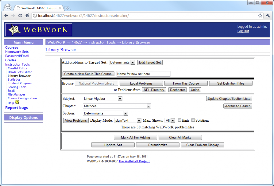Reload the page

[x=20, y=15]
